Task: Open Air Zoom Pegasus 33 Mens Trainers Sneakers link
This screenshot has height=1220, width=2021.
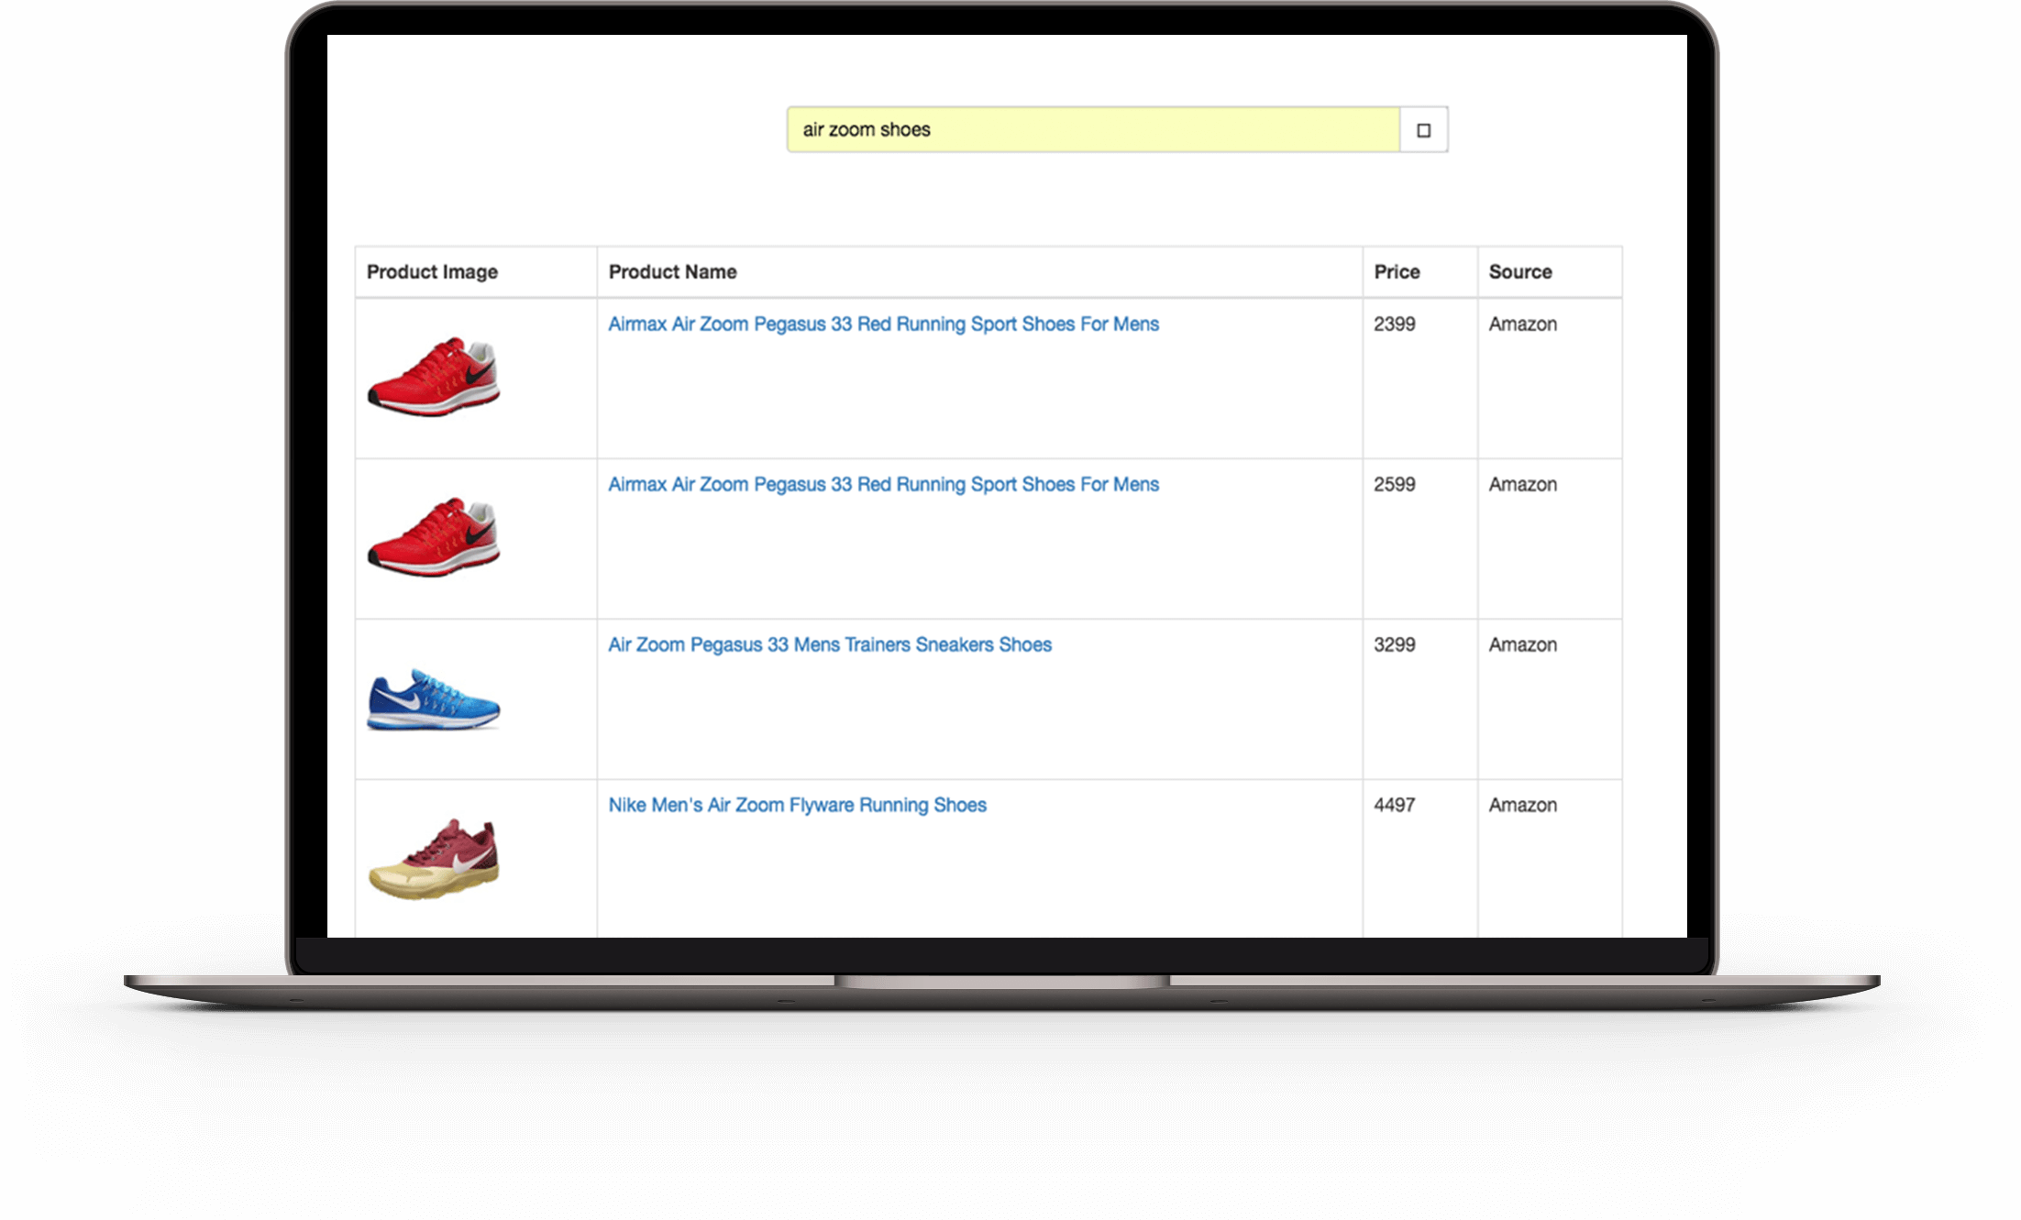Action: coord(830,644)
